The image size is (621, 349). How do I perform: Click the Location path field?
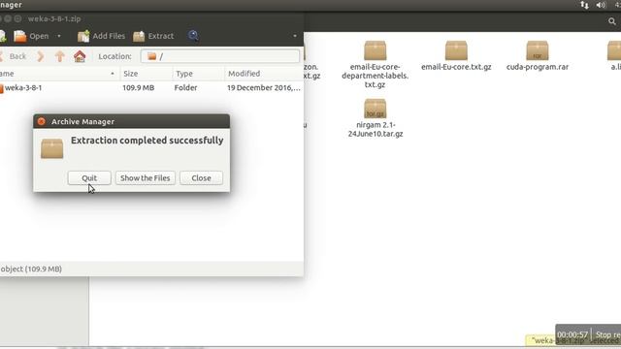coord(220,56)
